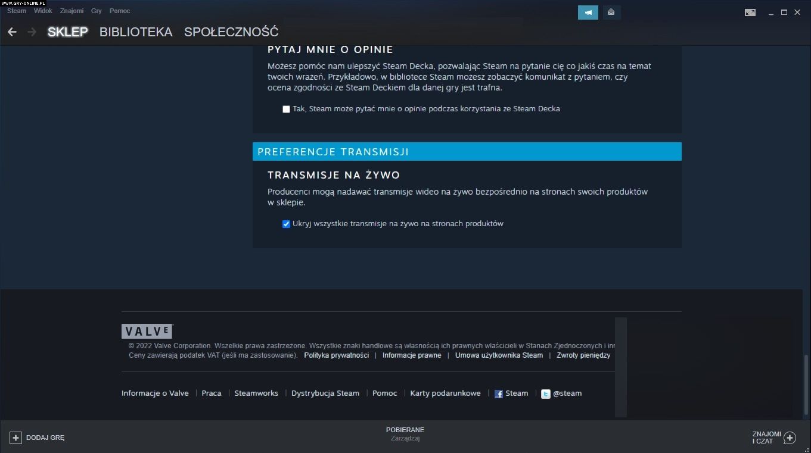Click the Big Picture mode icon
811x453 pixels.
point(750,13)
